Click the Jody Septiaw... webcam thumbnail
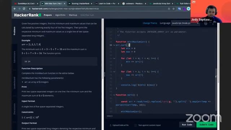The height and width of the screenshot is (130, 231). point(211,11)
